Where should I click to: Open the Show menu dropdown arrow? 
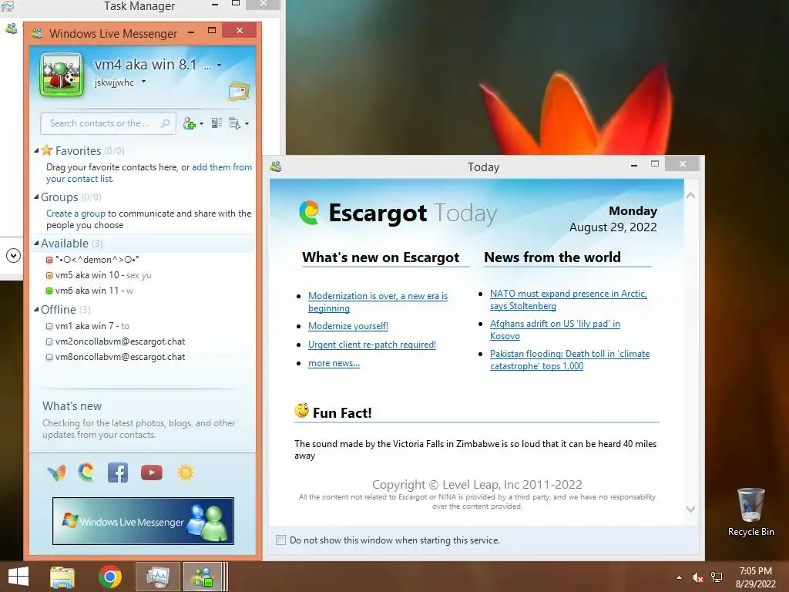tap(247, 124)
